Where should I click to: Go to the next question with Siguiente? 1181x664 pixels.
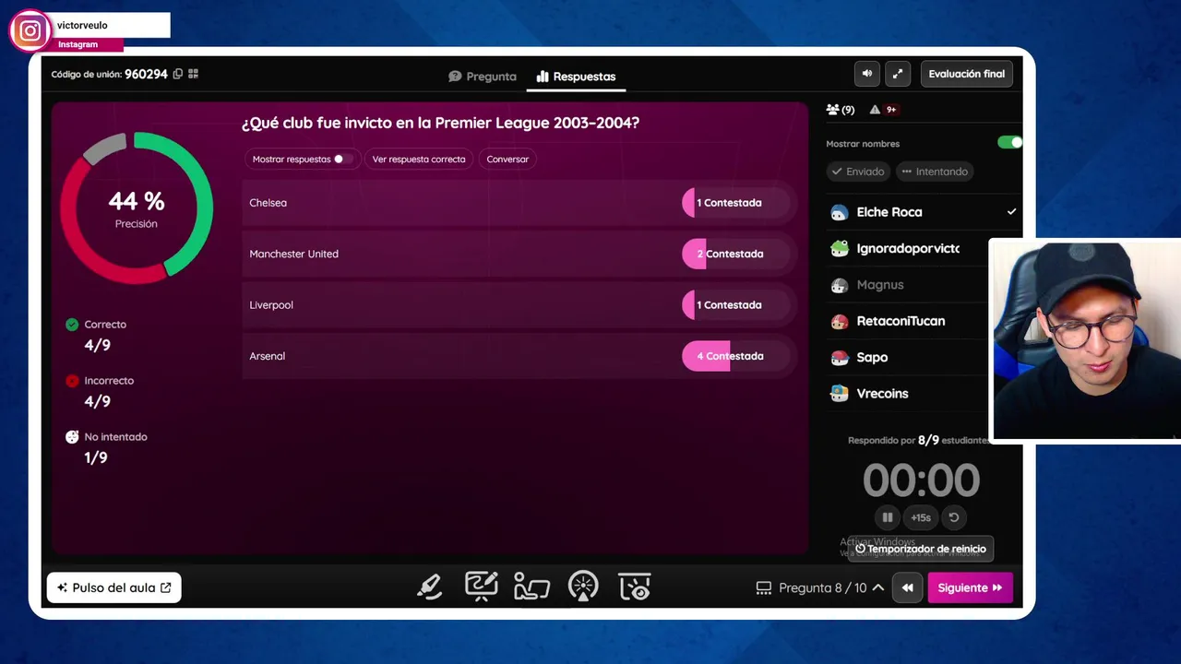(x=970, y=587)
